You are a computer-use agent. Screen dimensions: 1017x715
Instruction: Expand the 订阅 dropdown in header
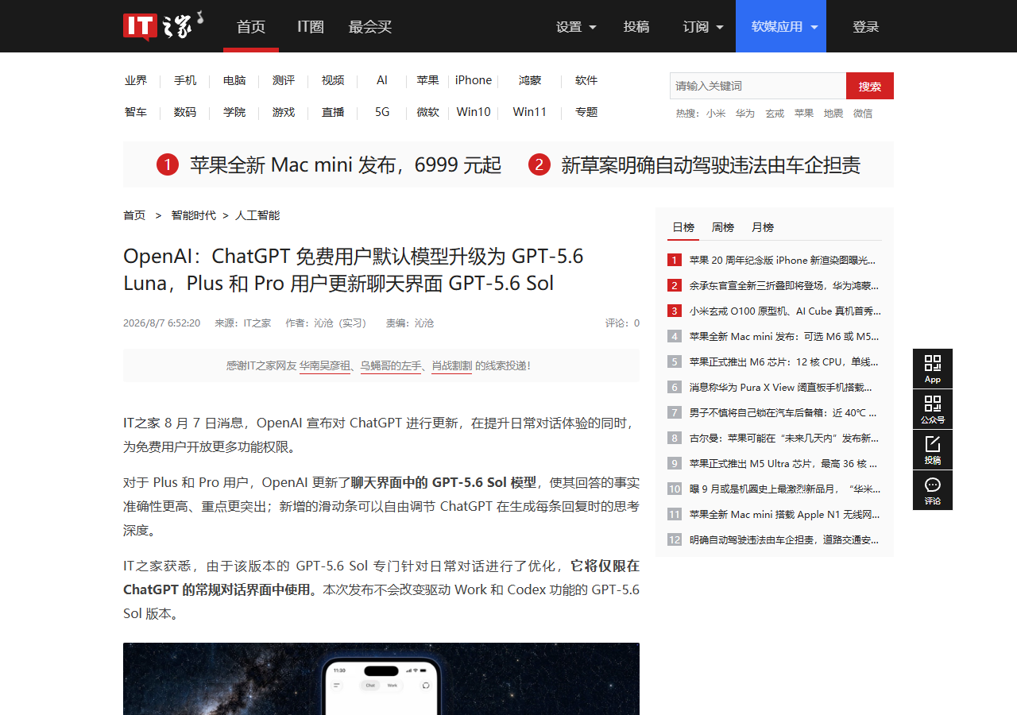coord(703,26)
